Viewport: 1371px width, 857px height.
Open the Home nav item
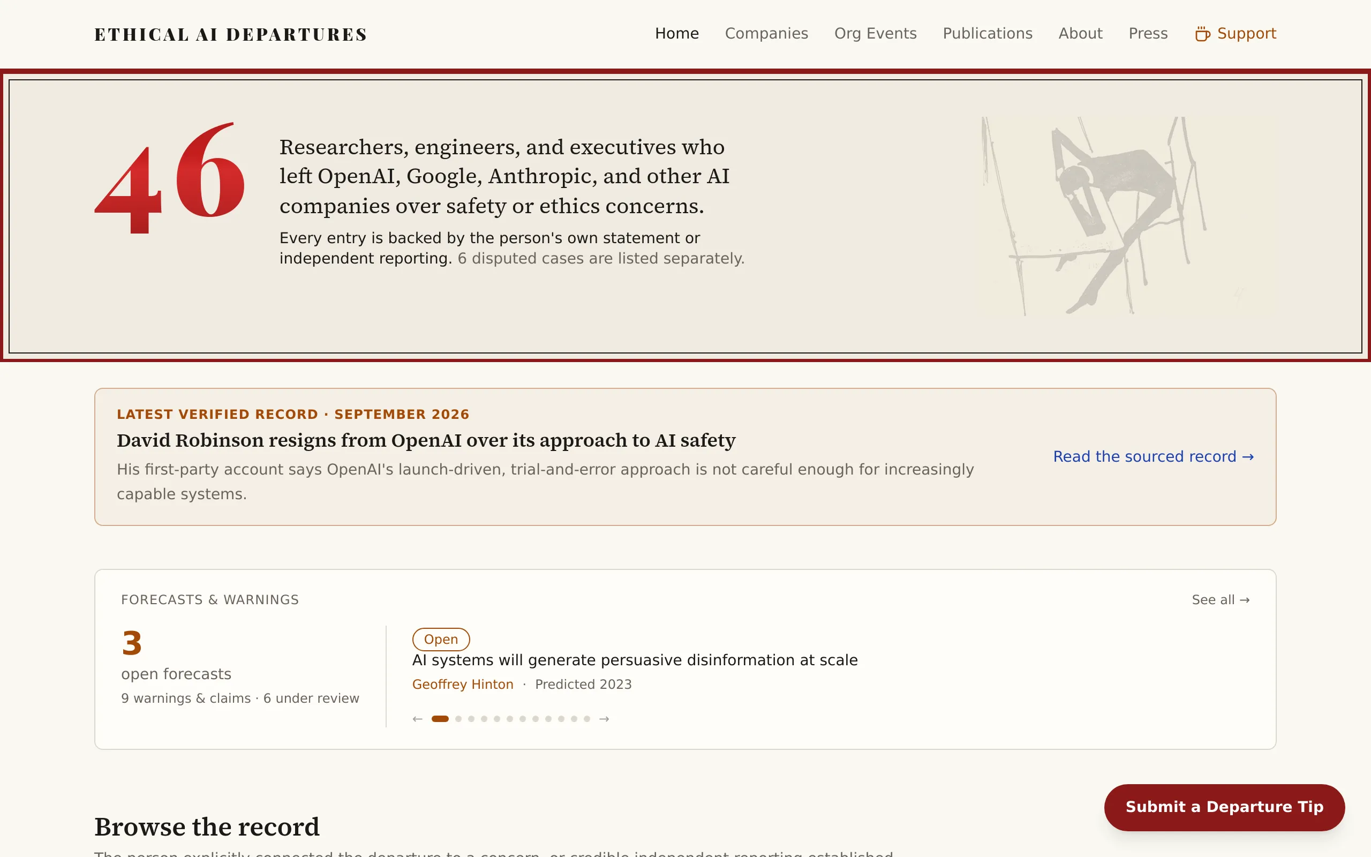[676, 33]
